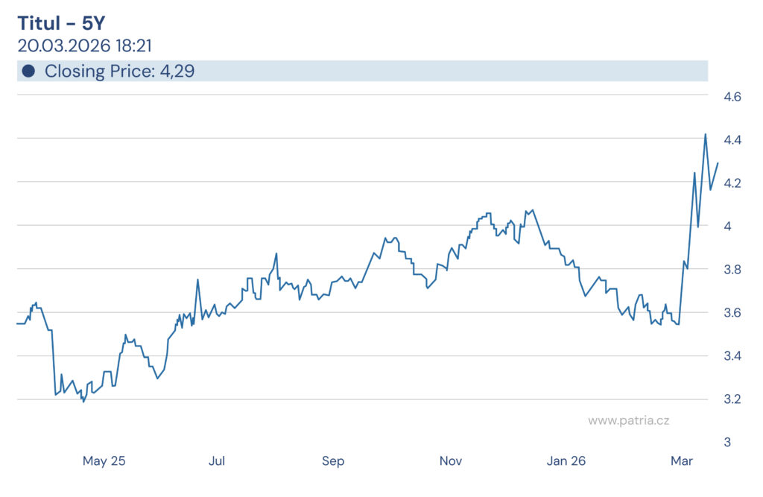Click the 'Titul - 5Y' chart title
The width and height of the screenshot is (763, 497).
point(61,23)
